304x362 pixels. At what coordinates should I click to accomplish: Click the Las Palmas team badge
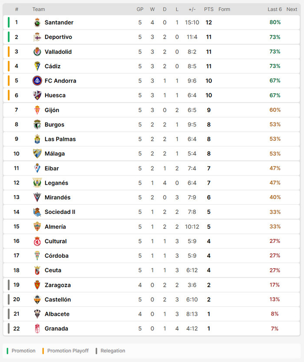(x=37, y=139)
